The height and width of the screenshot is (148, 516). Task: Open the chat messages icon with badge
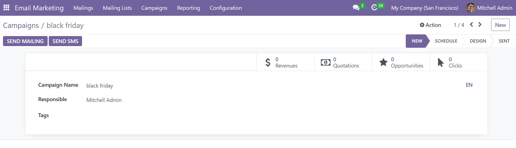tap(358, 7)
